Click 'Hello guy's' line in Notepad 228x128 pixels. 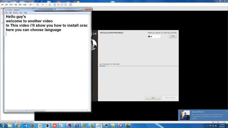[16, 17]
